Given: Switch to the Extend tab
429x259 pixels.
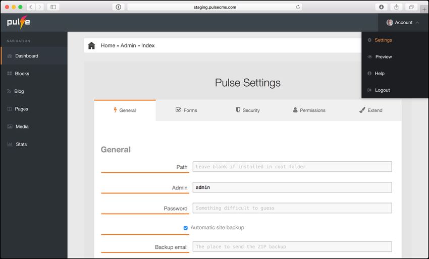Looking at the screenshot, I should coord(371,110).
